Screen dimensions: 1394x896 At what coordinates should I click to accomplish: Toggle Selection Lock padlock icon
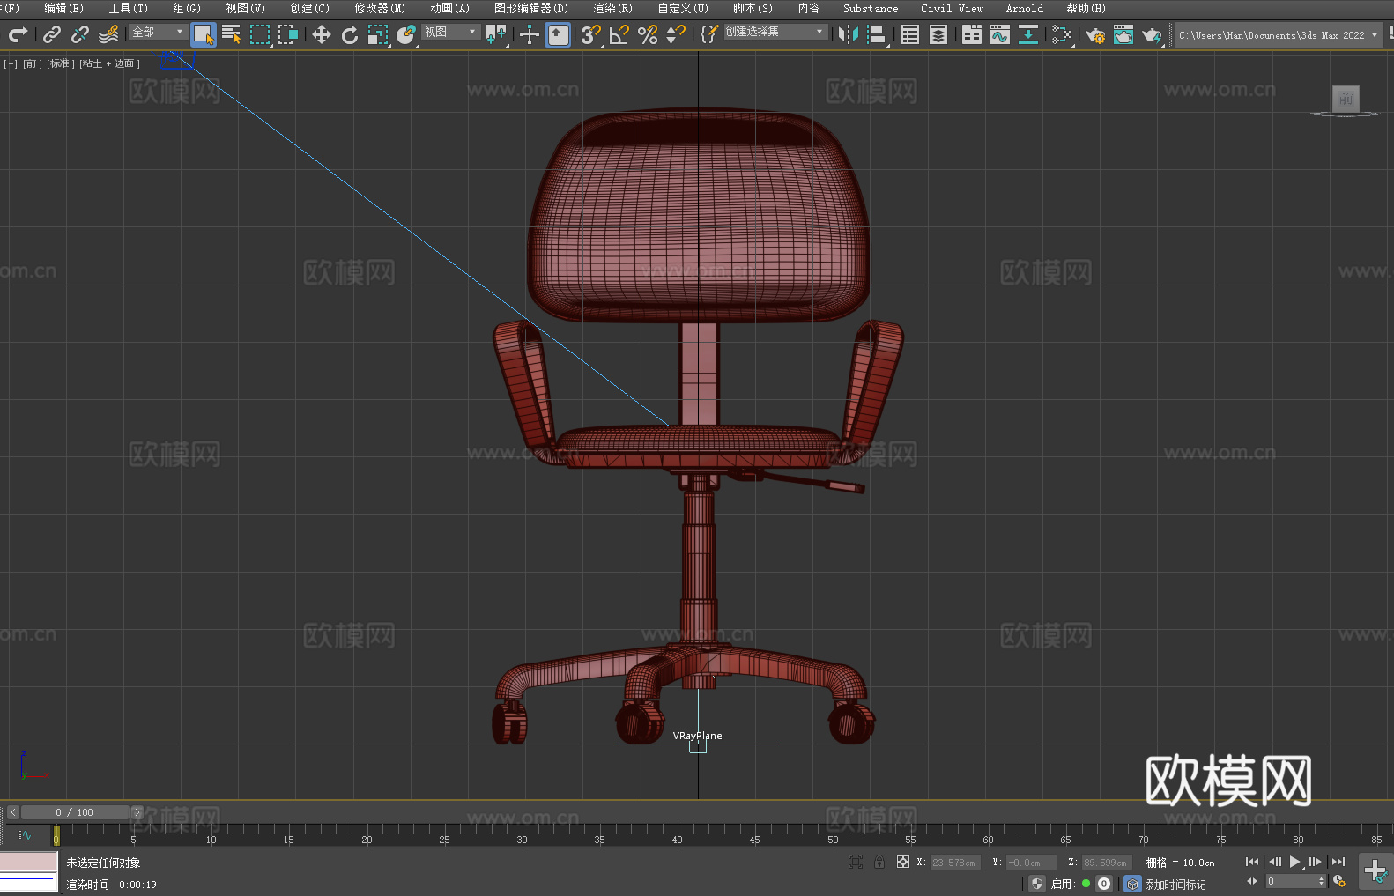click(x=879, y=862)
